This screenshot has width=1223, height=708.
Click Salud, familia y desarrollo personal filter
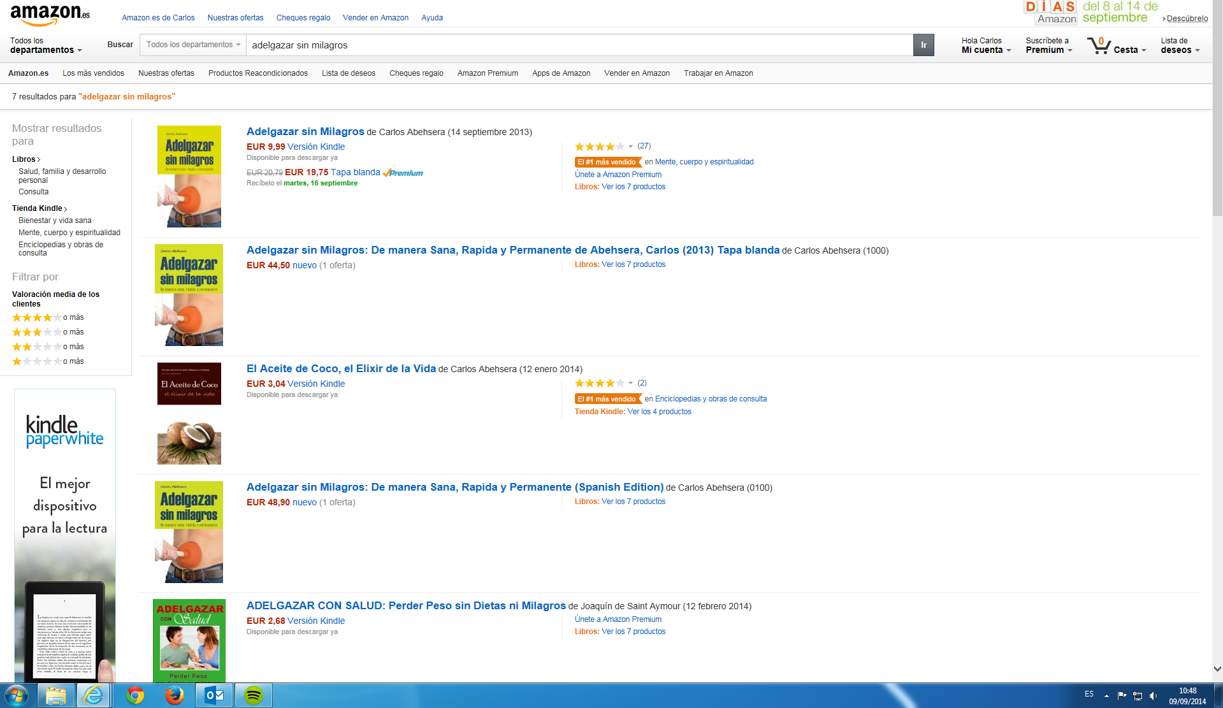(x=62, y=176)
